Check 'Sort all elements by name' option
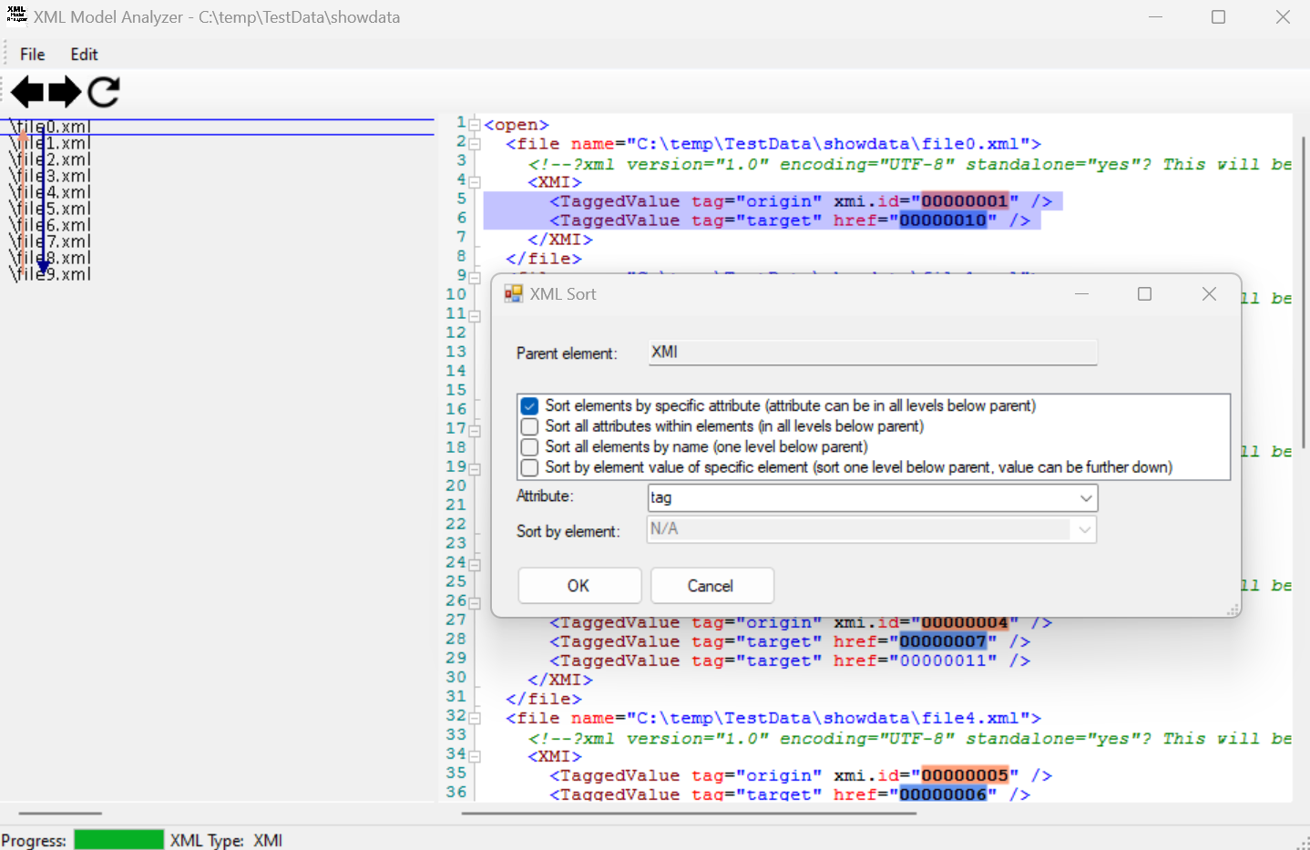 529,446
